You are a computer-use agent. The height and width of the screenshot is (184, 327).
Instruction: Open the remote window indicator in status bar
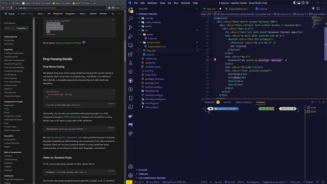[x=129, y=182]
